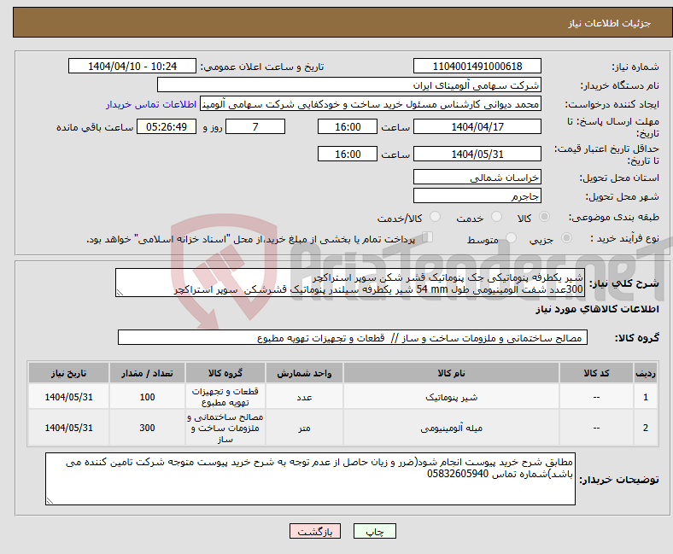Open the اطلاعات تماس خریدار link

(x=151, y=104)
